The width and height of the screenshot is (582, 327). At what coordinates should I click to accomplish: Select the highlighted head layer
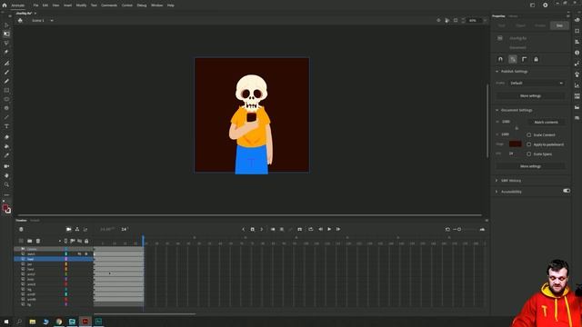pyautogui.click(x=54, y=259)
